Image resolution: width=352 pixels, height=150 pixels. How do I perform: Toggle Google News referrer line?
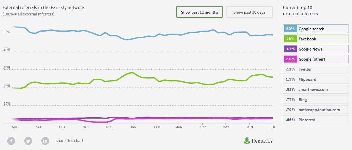[316, 49]
